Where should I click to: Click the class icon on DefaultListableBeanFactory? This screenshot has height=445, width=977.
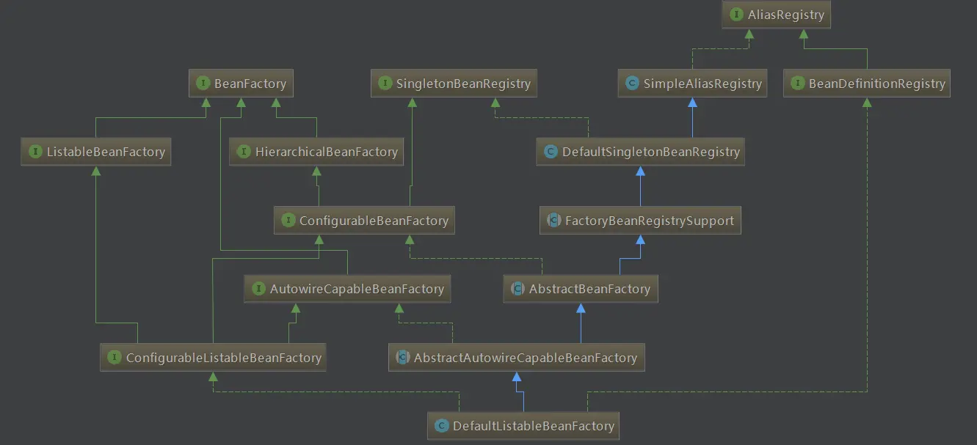[x=441, y=426]
